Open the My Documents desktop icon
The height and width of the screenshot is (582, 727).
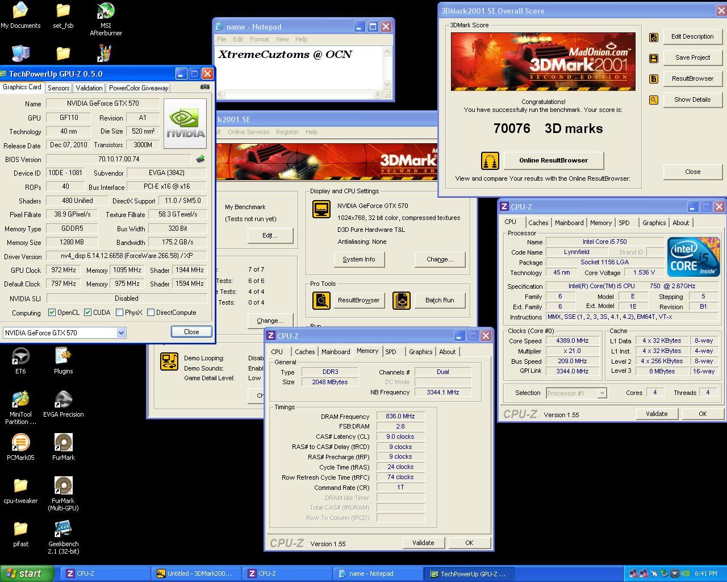[20, 16]
